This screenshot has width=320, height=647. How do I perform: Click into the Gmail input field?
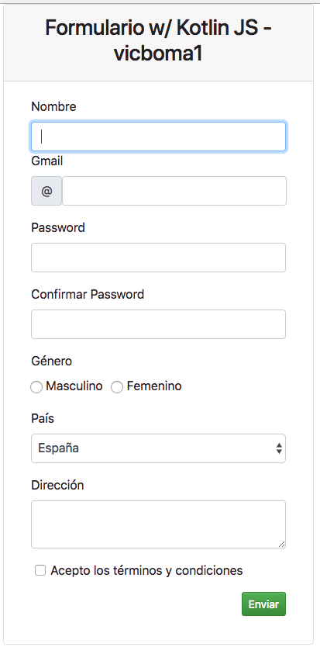coord(174,191)
